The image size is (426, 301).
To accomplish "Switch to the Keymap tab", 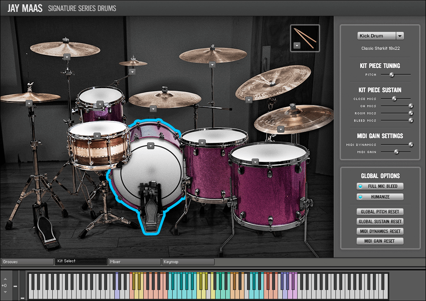I will click(187, 262).
